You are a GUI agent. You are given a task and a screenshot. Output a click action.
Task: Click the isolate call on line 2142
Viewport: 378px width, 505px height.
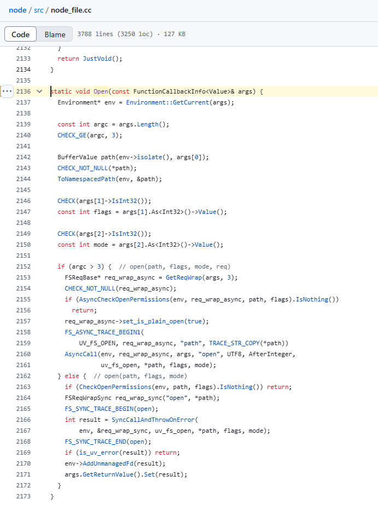[150, 157]
